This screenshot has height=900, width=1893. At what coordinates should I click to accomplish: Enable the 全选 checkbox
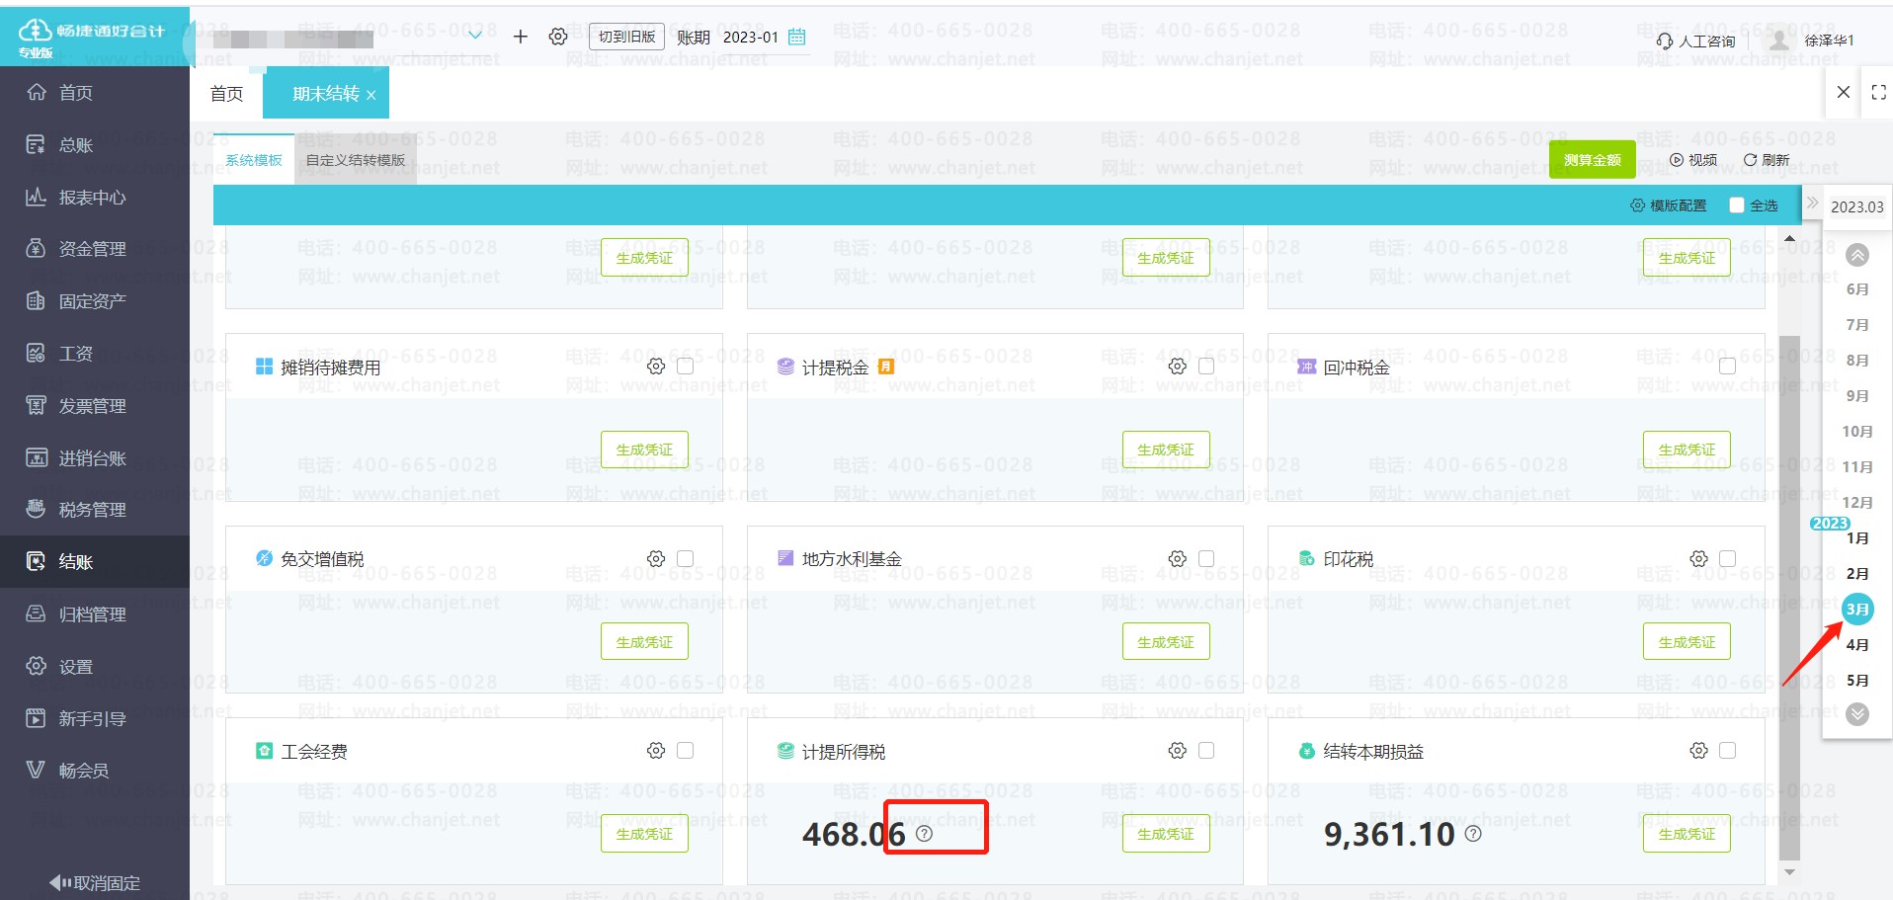pyautogui.click(x=1737, y=205)
